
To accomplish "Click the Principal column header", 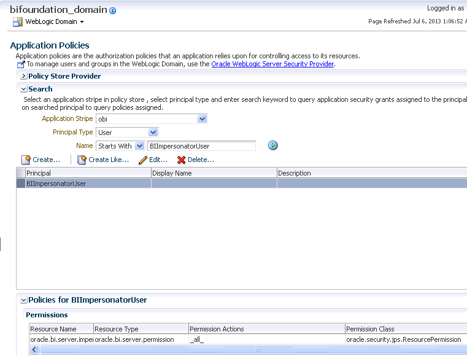I will pyautogui.click(x=88, y=173).
